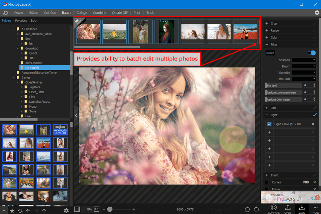Select the yellow jacket photo thumbnail in batch strip
This screenshot has height=214, width=321.
(x=114, y=32)
